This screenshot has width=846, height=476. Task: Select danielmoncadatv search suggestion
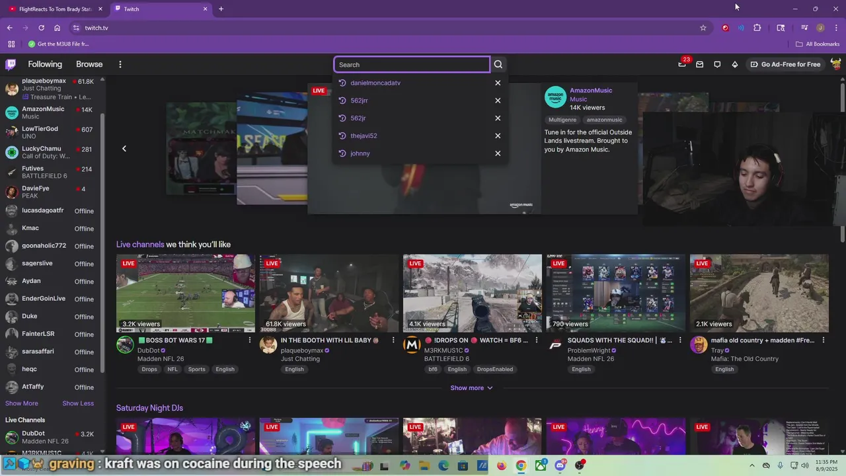point(375,83)
